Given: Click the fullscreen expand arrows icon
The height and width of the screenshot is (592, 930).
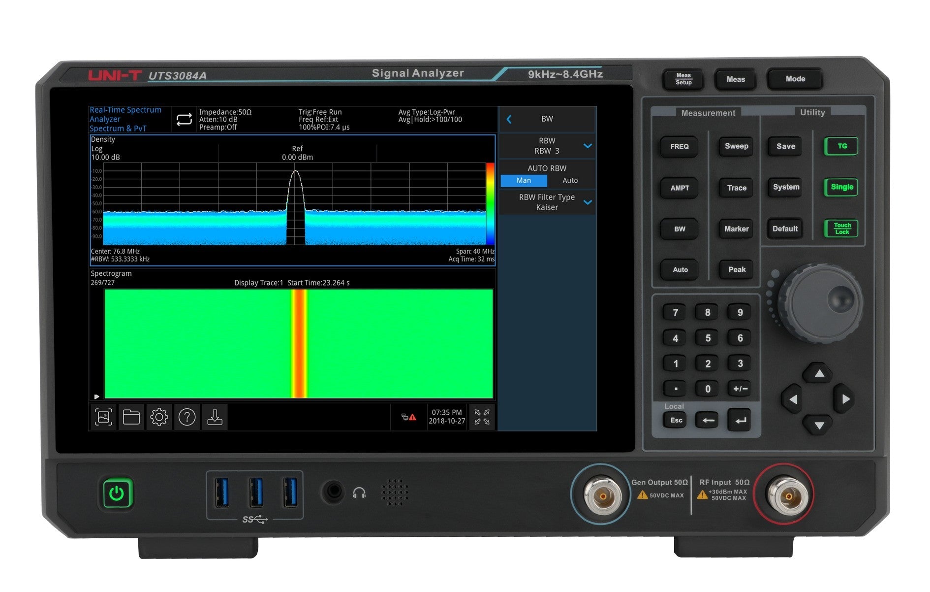Looking at the screenshot, I should pos(482,417).
